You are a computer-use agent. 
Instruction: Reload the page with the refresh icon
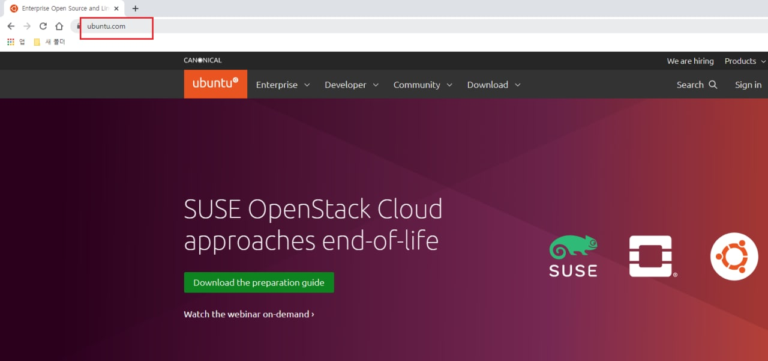tap(43, 26)
